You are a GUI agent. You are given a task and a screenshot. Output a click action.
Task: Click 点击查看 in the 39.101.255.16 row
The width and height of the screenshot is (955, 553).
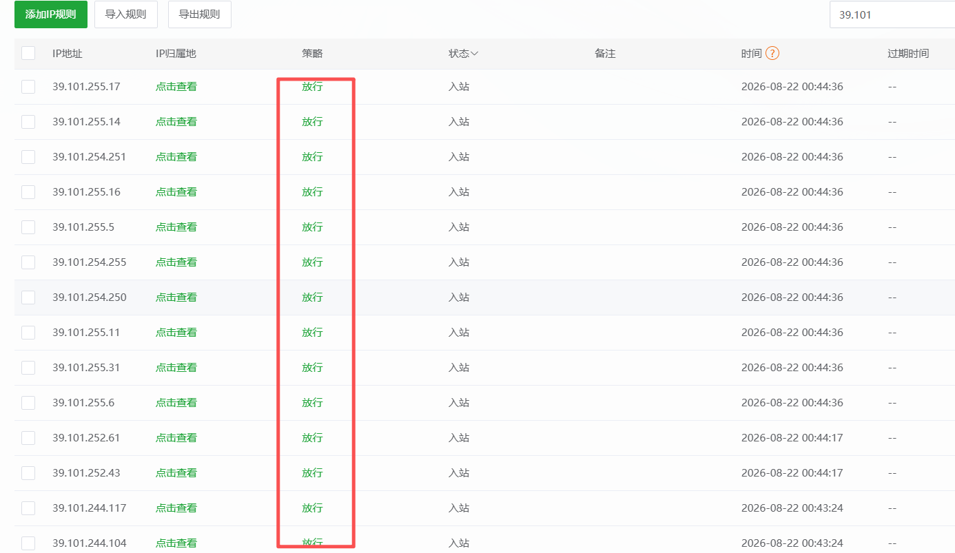[x=176, y=192]
